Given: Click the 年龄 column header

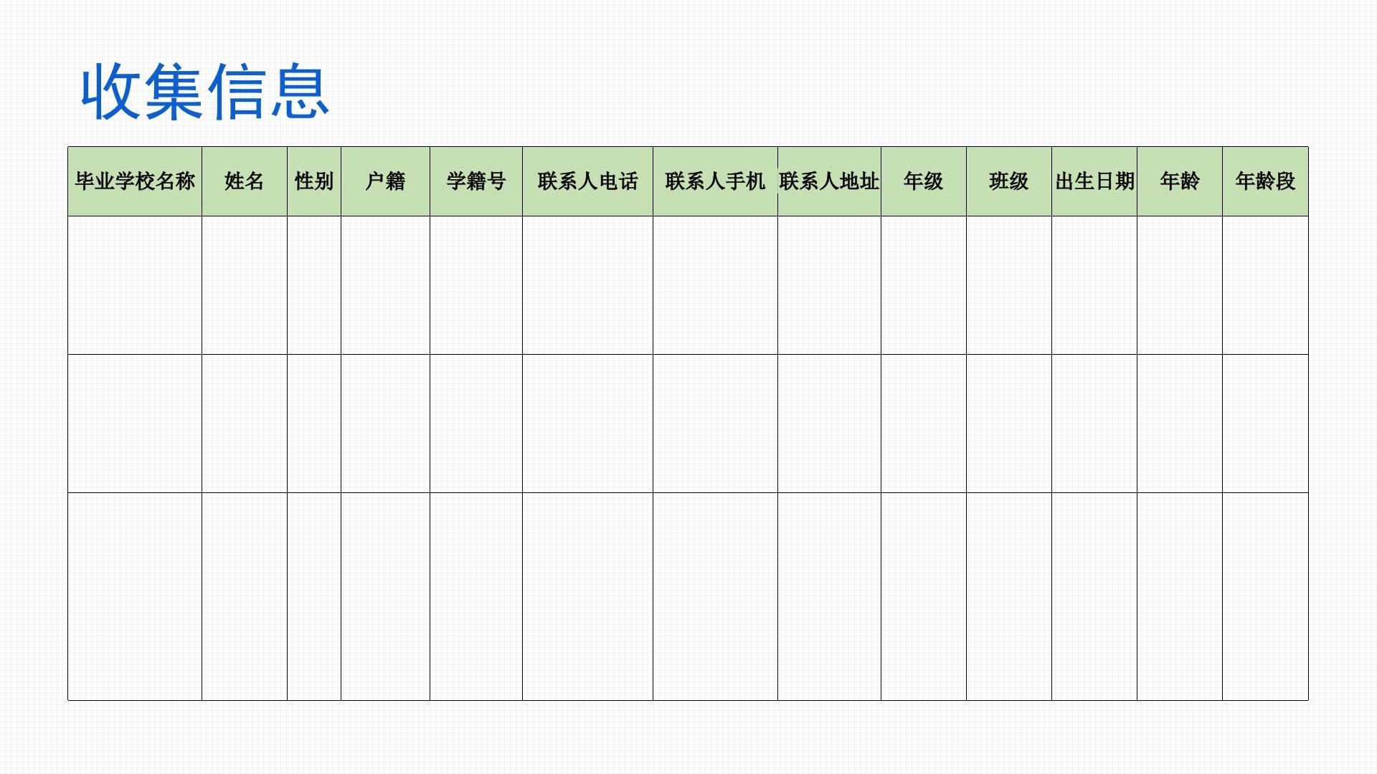Looking at the screenshot, I should tap(1180, 181).
